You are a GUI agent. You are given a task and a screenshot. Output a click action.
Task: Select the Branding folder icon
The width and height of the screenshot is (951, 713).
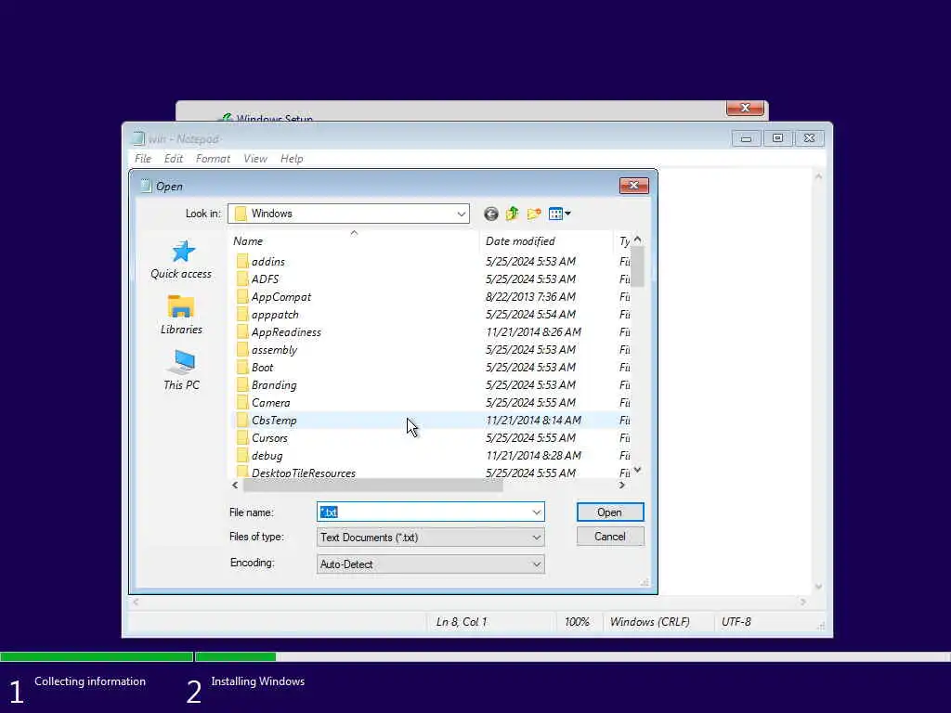click(242, 385)
